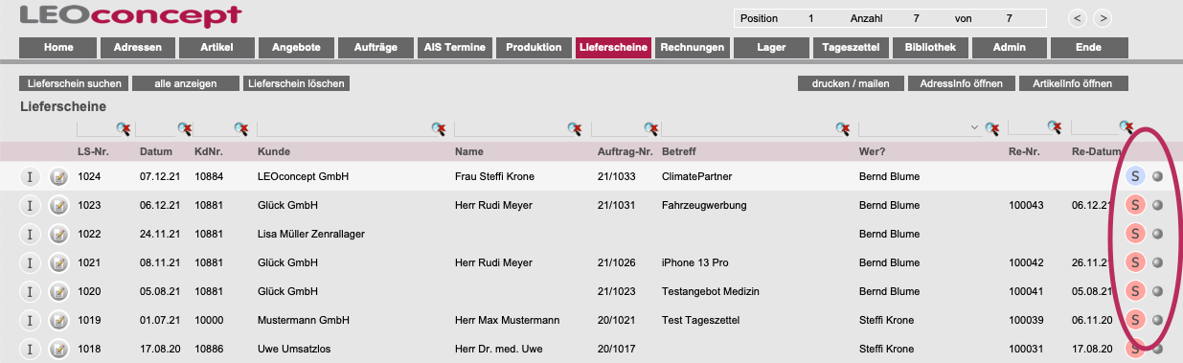This screenshot has width=1183, height=363.
Task: Open info for delivery note 1022
Action: coord(30,234)
